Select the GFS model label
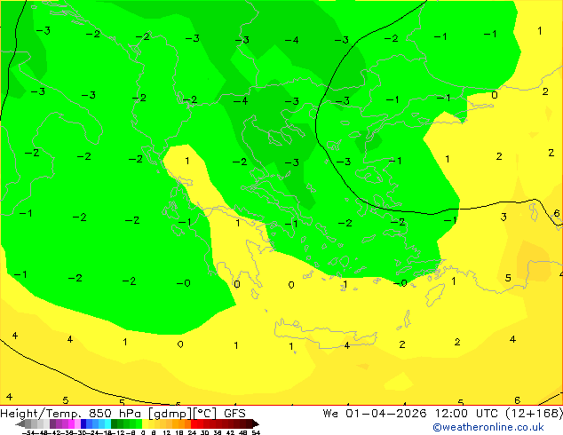The image size is (563, 435). pyautogui.click(x=234, y=414)
